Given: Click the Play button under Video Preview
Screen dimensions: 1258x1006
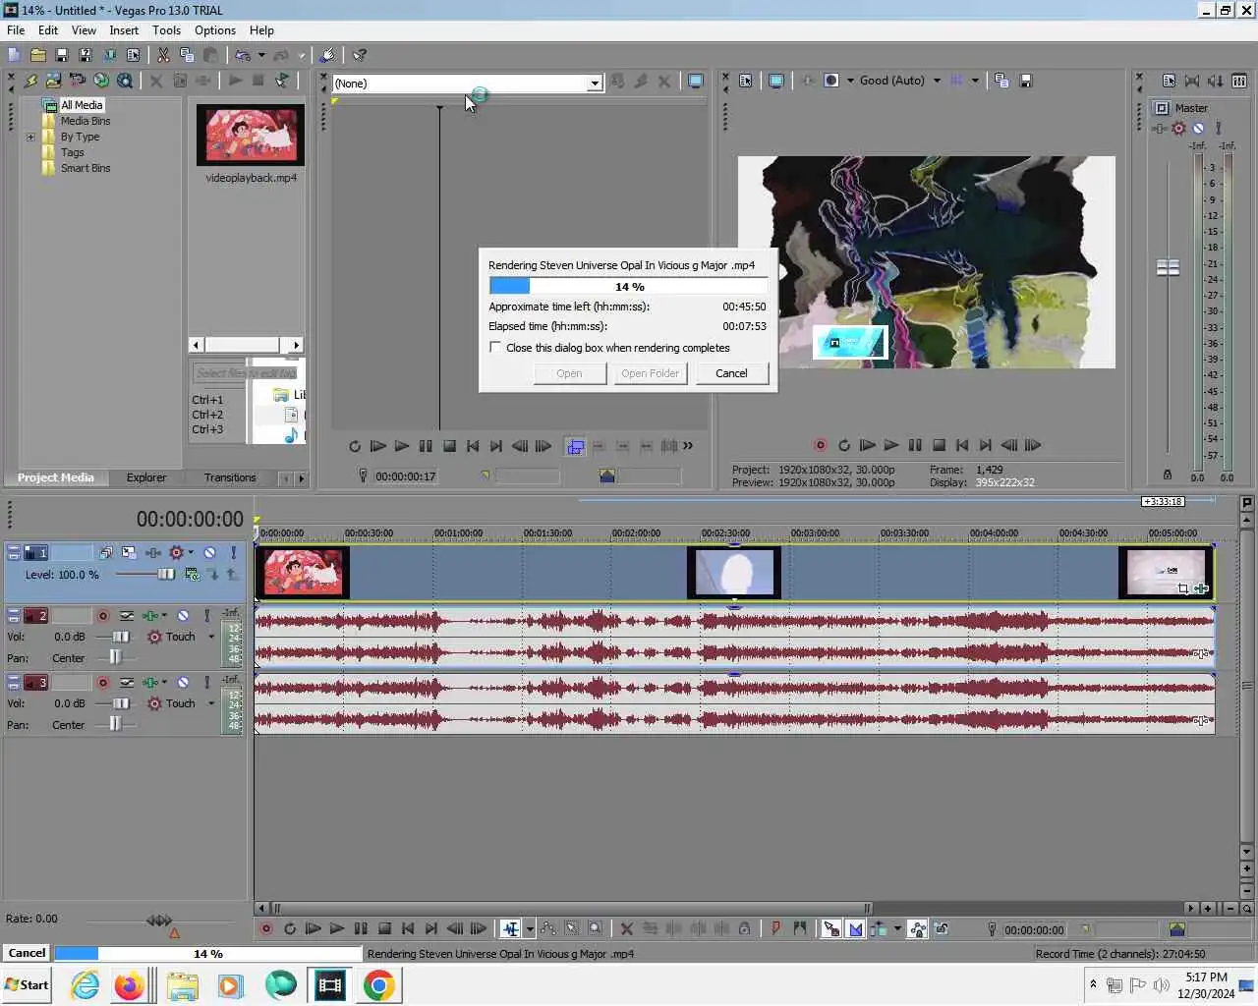Looking at the screenshot, I should 890,446.
